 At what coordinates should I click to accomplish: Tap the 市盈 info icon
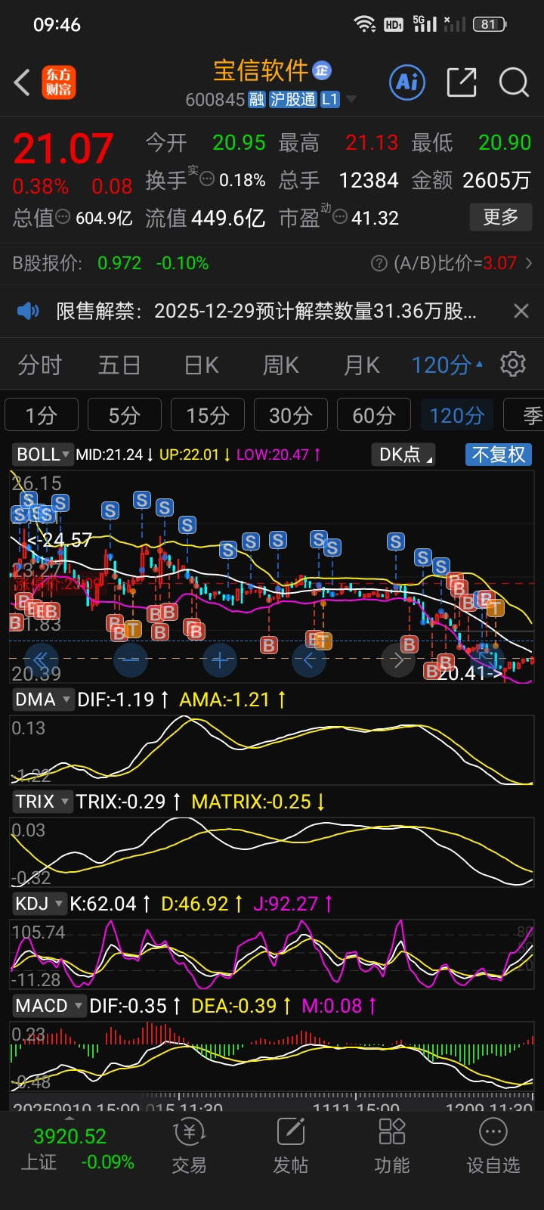coord(340,217)
